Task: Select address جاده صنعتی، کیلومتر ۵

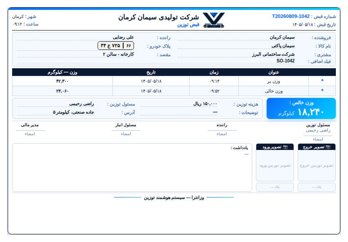Action: 73,112
